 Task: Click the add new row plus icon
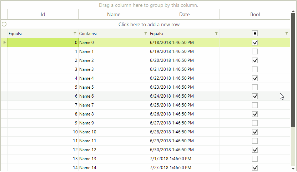pyautogui.click(x=4, y=24)
